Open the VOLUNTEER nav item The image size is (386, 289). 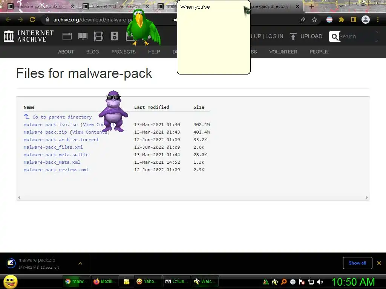283,52
